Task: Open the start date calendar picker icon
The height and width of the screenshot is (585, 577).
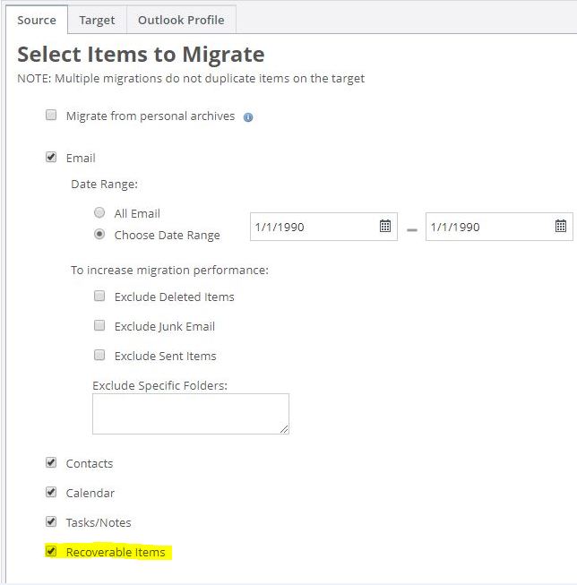Action: (384, 227)
